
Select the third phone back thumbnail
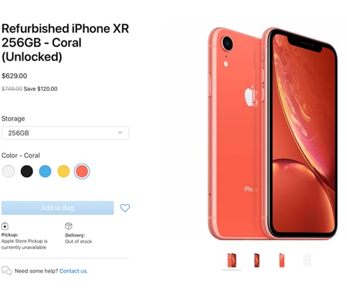[x=282, y=260]
